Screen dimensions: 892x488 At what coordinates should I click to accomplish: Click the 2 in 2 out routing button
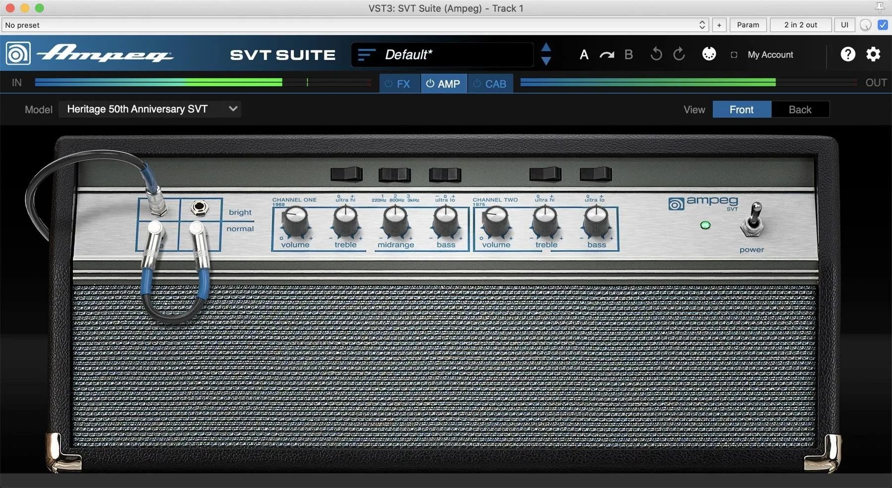800,25
